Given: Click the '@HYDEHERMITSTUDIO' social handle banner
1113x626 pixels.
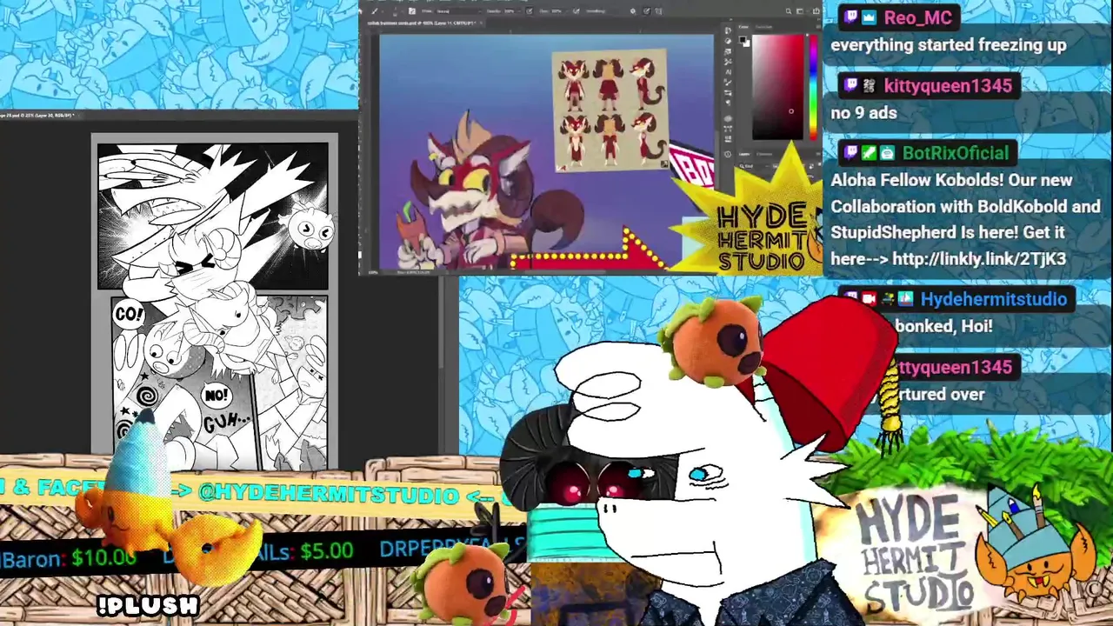Looking at the screenshot, I should [329, 494].
